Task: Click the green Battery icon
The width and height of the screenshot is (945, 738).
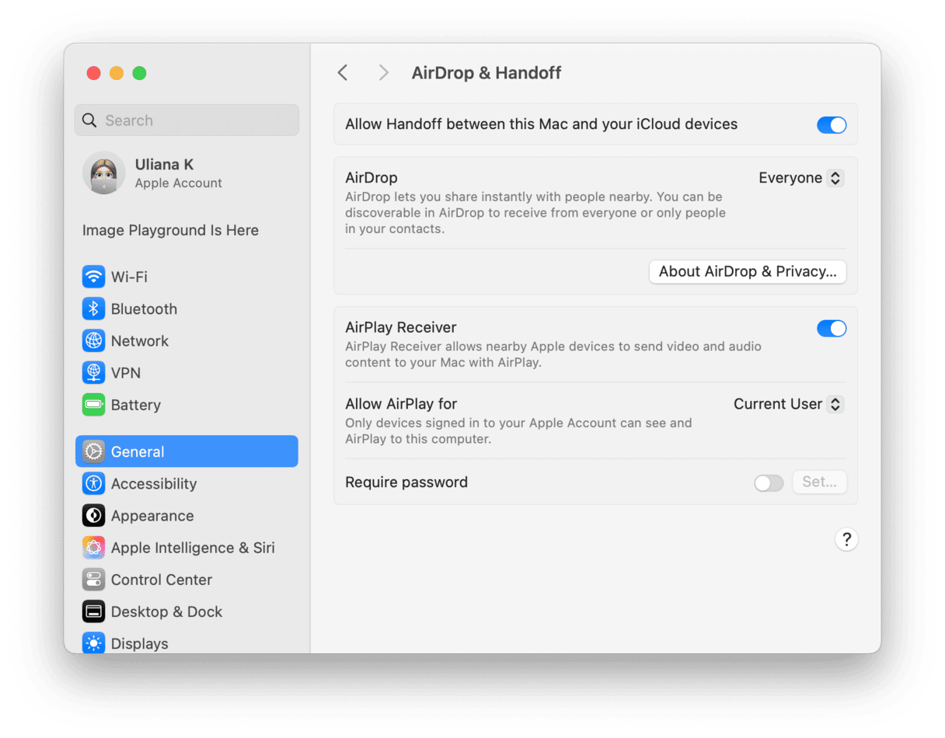Action: click(94, 405)
